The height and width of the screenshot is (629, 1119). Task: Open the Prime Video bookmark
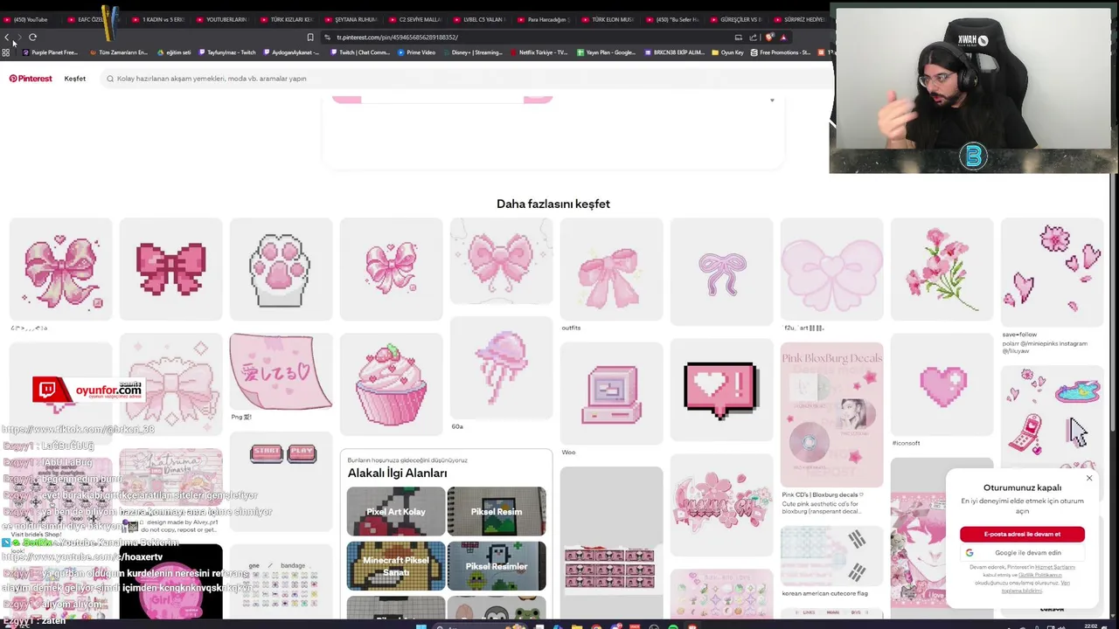(x=416, y=52)
